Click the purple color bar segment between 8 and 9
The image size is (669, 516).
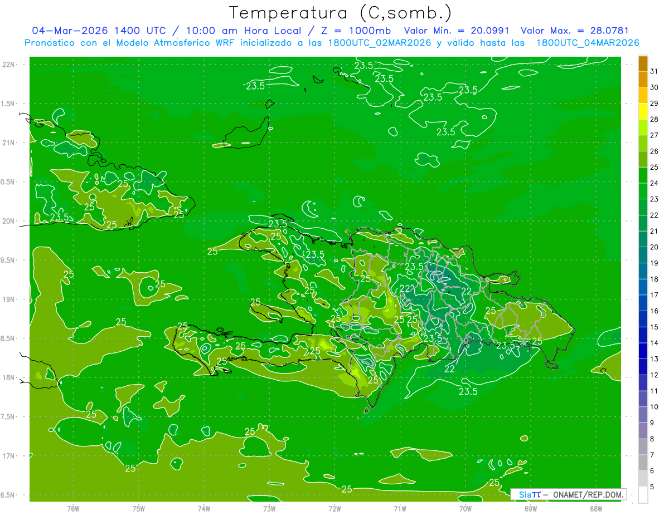click(x=643, y=431)
